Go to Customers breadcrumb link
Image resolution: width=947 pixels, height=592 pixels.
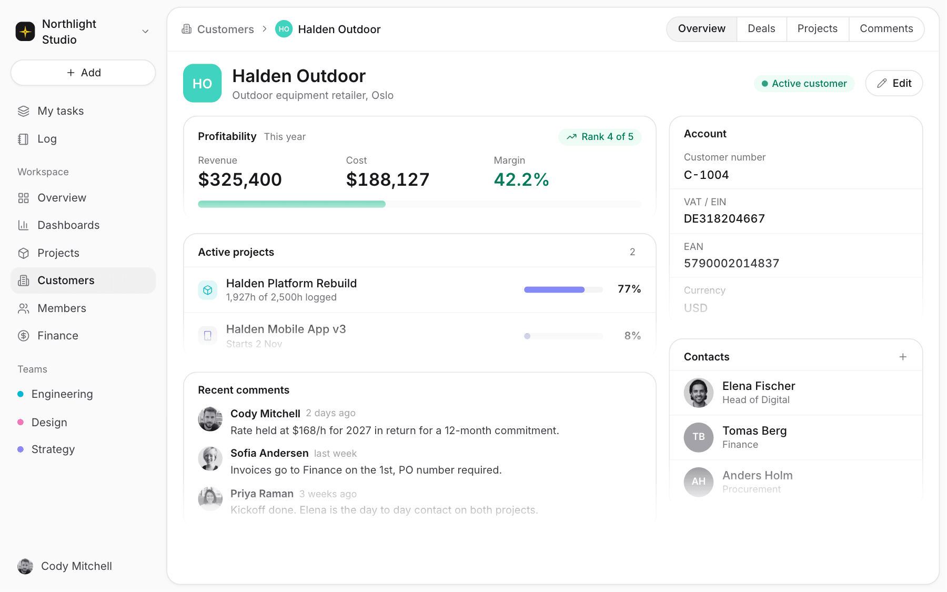(218, 29)
